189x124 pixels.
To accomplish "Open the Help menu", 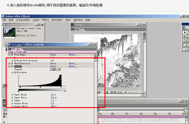I will 88,20.
